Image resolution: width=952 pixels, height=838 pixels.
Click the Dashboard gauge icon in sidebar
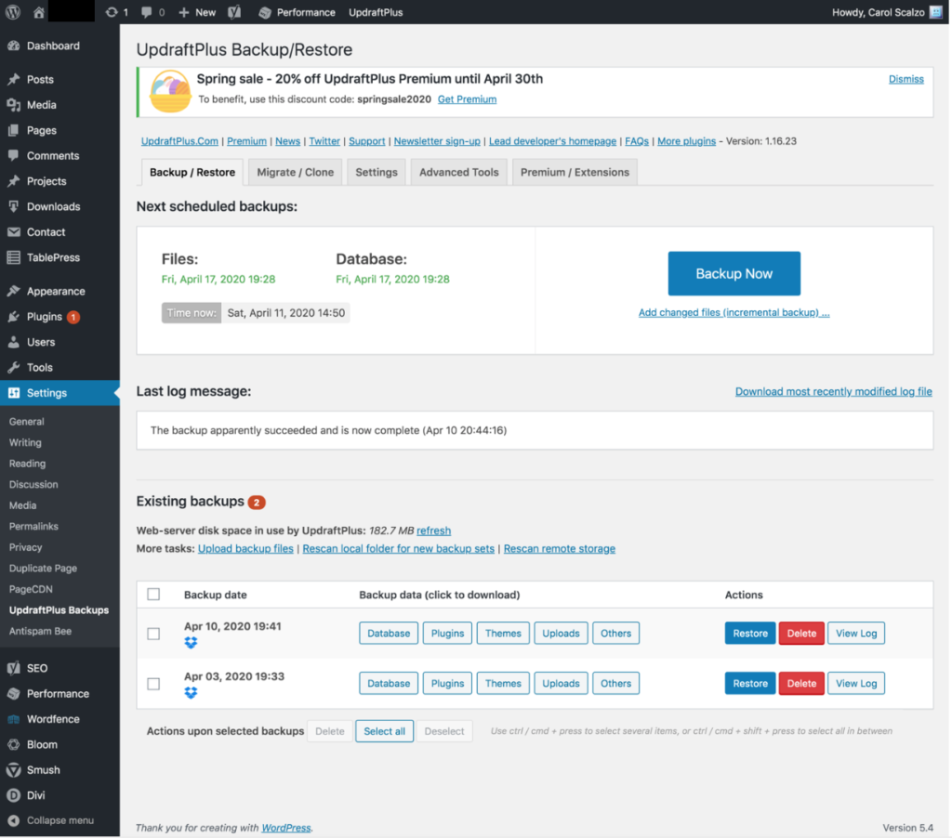[13, 46]
